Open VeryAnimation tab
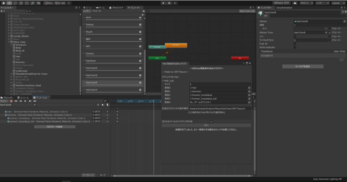 point(284,8)
